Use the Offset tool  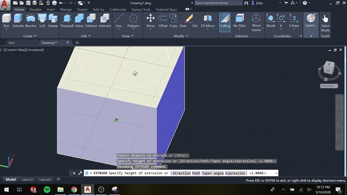163,21
